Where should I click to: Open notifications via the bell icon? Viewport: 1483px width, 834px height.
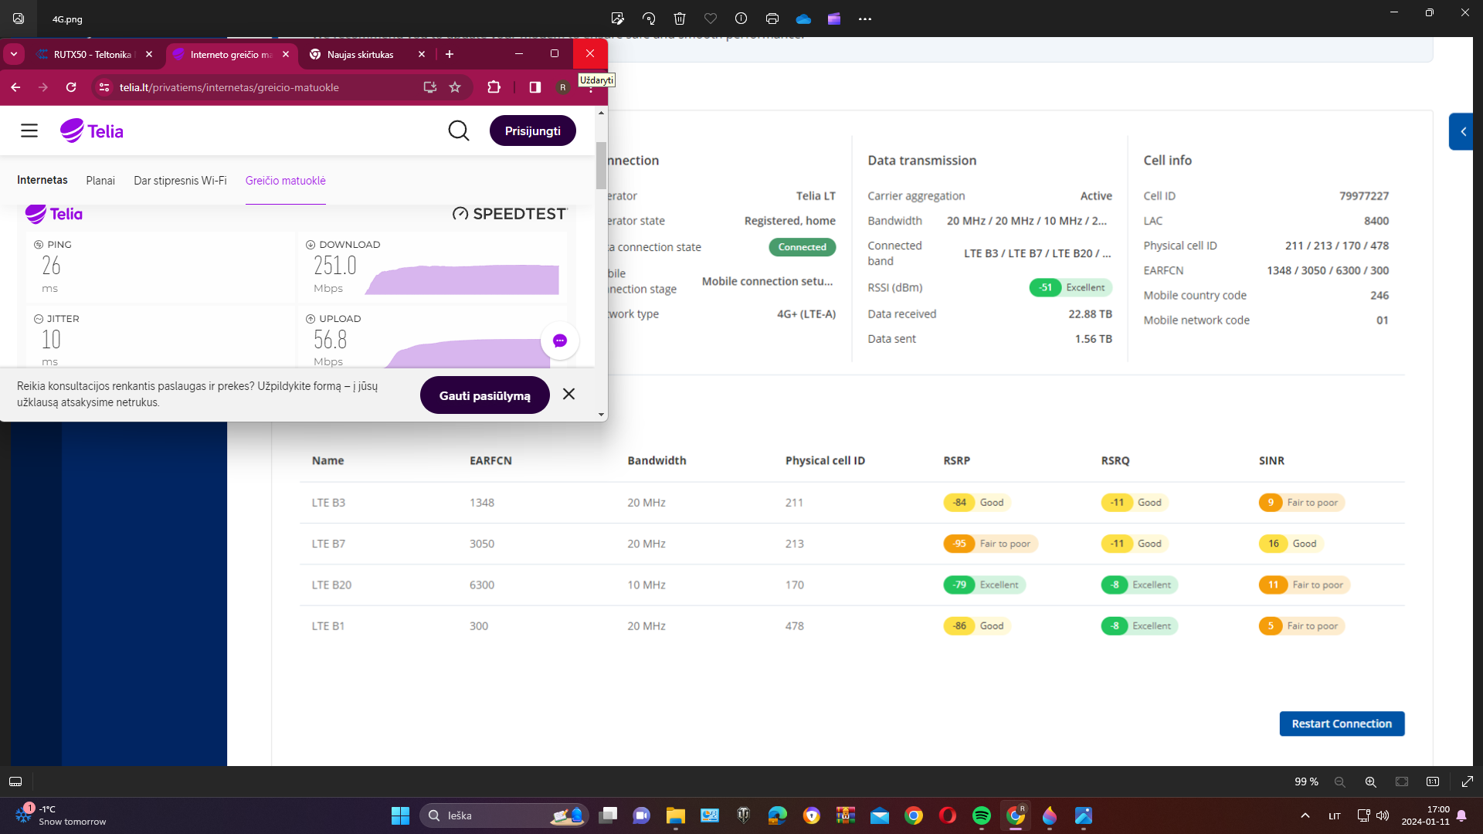click(x=1461, y=815)
